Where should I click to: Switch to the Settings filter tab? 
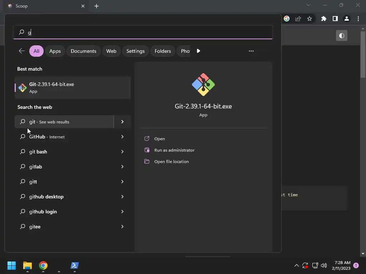(x=135, y=51)
